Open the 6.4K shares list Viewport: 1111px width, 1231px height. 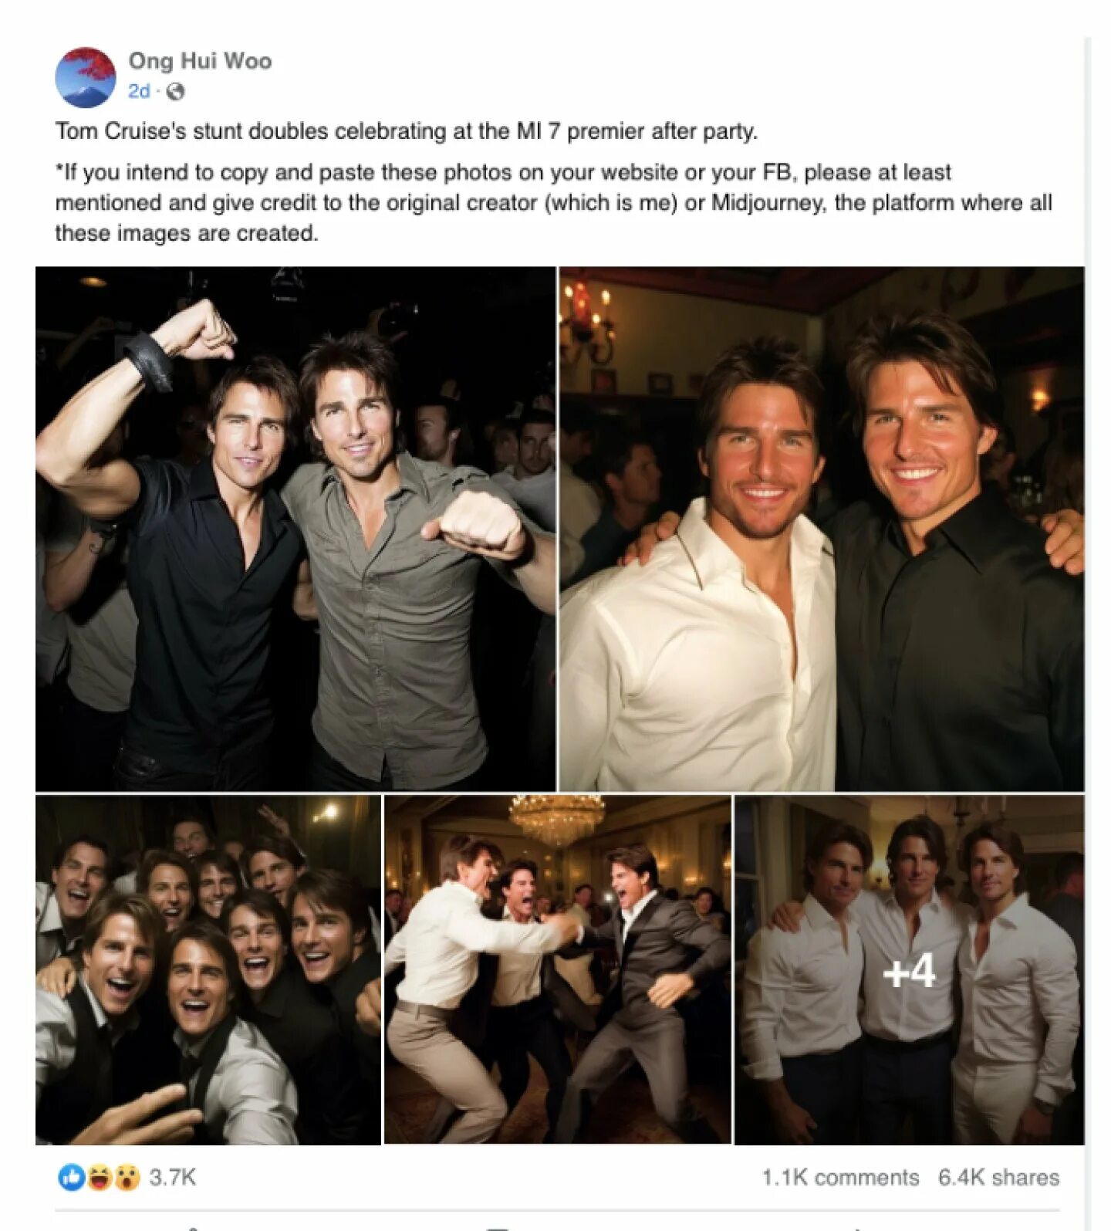click(998, 1177)
